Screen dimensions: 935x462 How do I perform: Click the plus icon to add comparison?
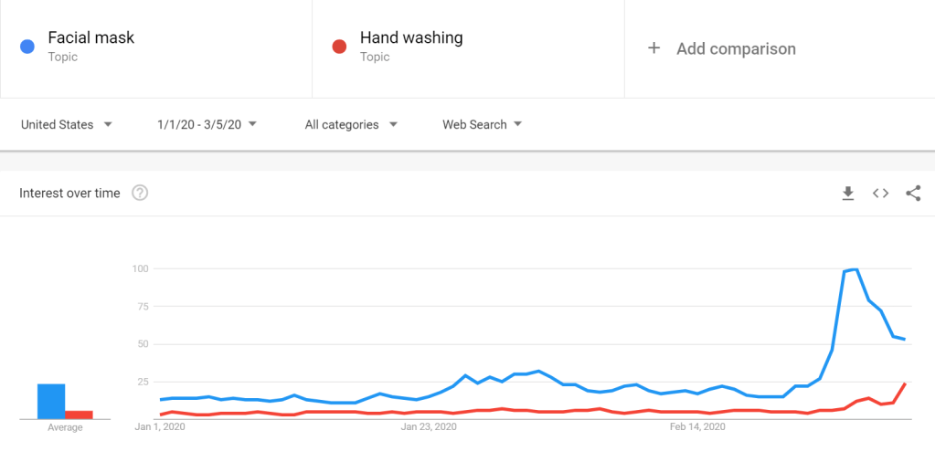coord(653,48)
